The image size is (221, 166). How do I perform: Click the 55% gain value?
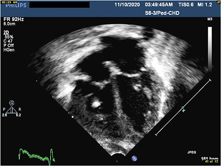9,37
